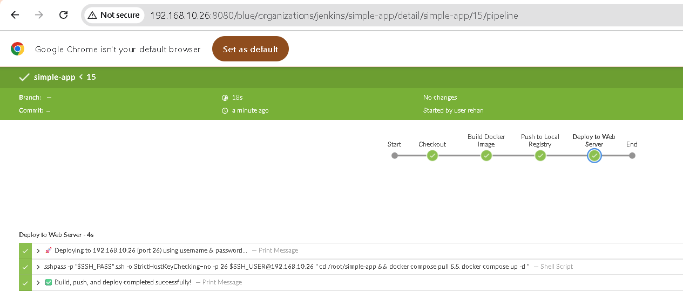Click green success status of Deploying step
This screenshot has width=683, height=307.
click(25, 250)
